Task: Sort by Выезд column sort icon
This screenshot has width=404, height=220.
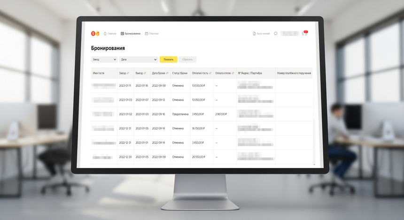Action: tap(145, 73)
